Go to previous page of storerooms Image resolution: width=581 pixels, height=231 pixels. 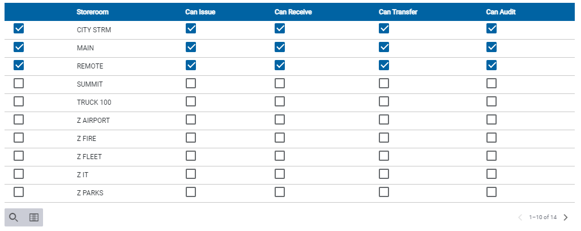click(520, 217)
